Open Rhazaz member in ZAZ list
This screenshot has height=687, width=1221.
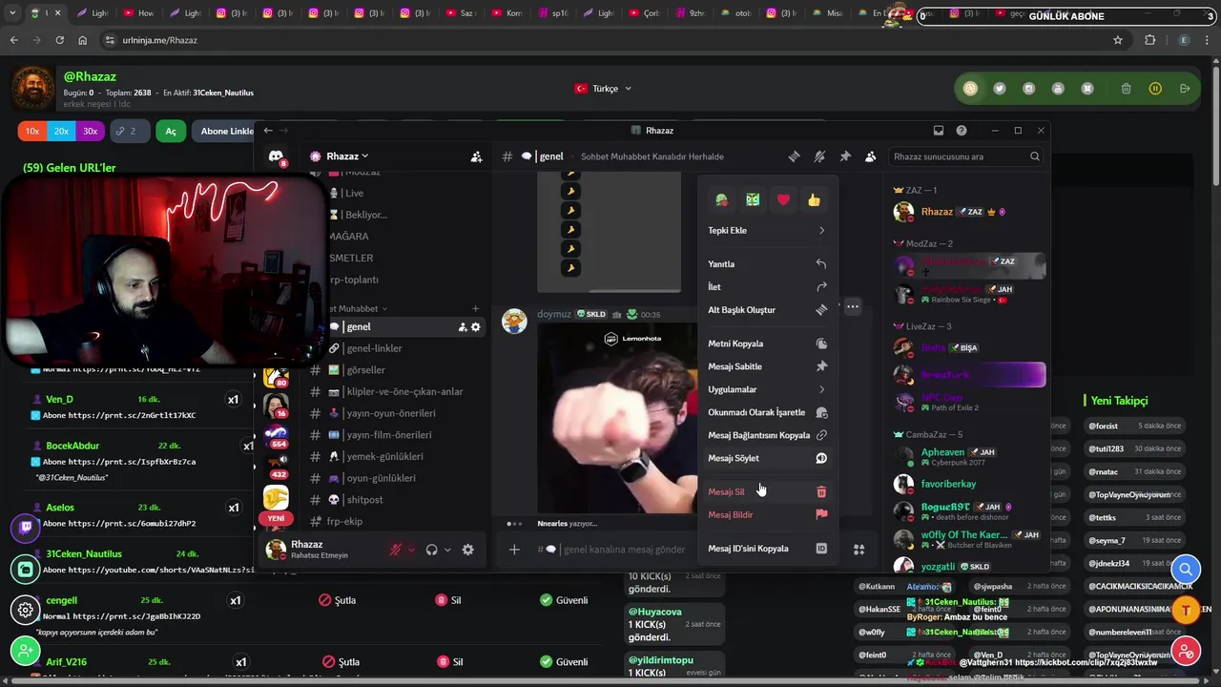(965, 212)
